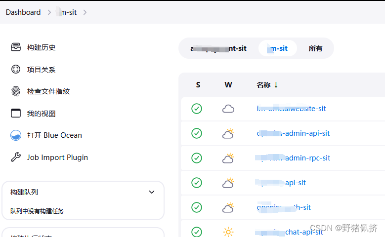Image resolution: width=385 pixels, height=237 pixels.
Task: Click partly sunny weather icon for admin-api-sit
Action: pos(228,133)
